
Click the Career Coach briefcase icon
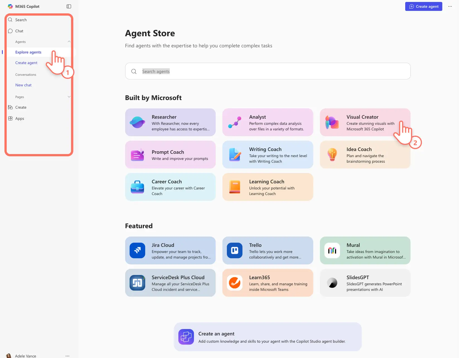point(137,187)
